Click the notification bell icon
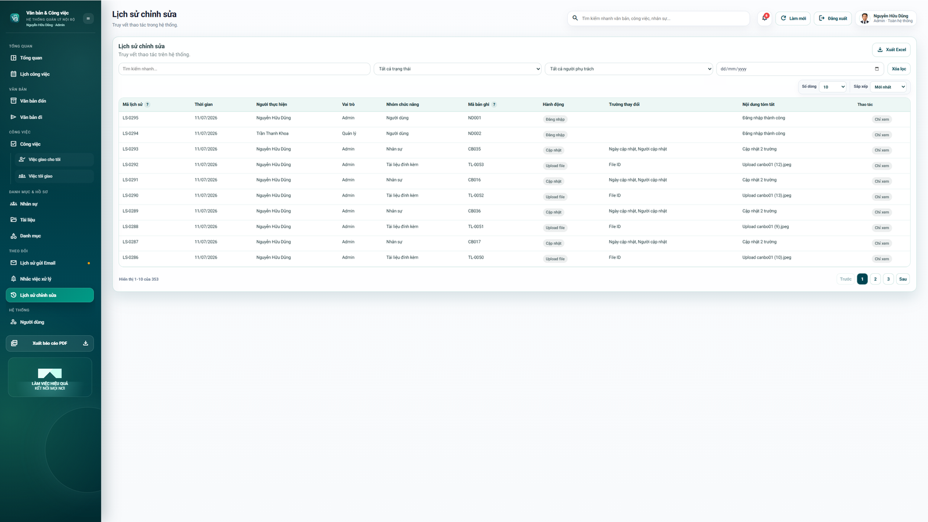The height and width of the screenshot is (522, 928). [764, 18]
